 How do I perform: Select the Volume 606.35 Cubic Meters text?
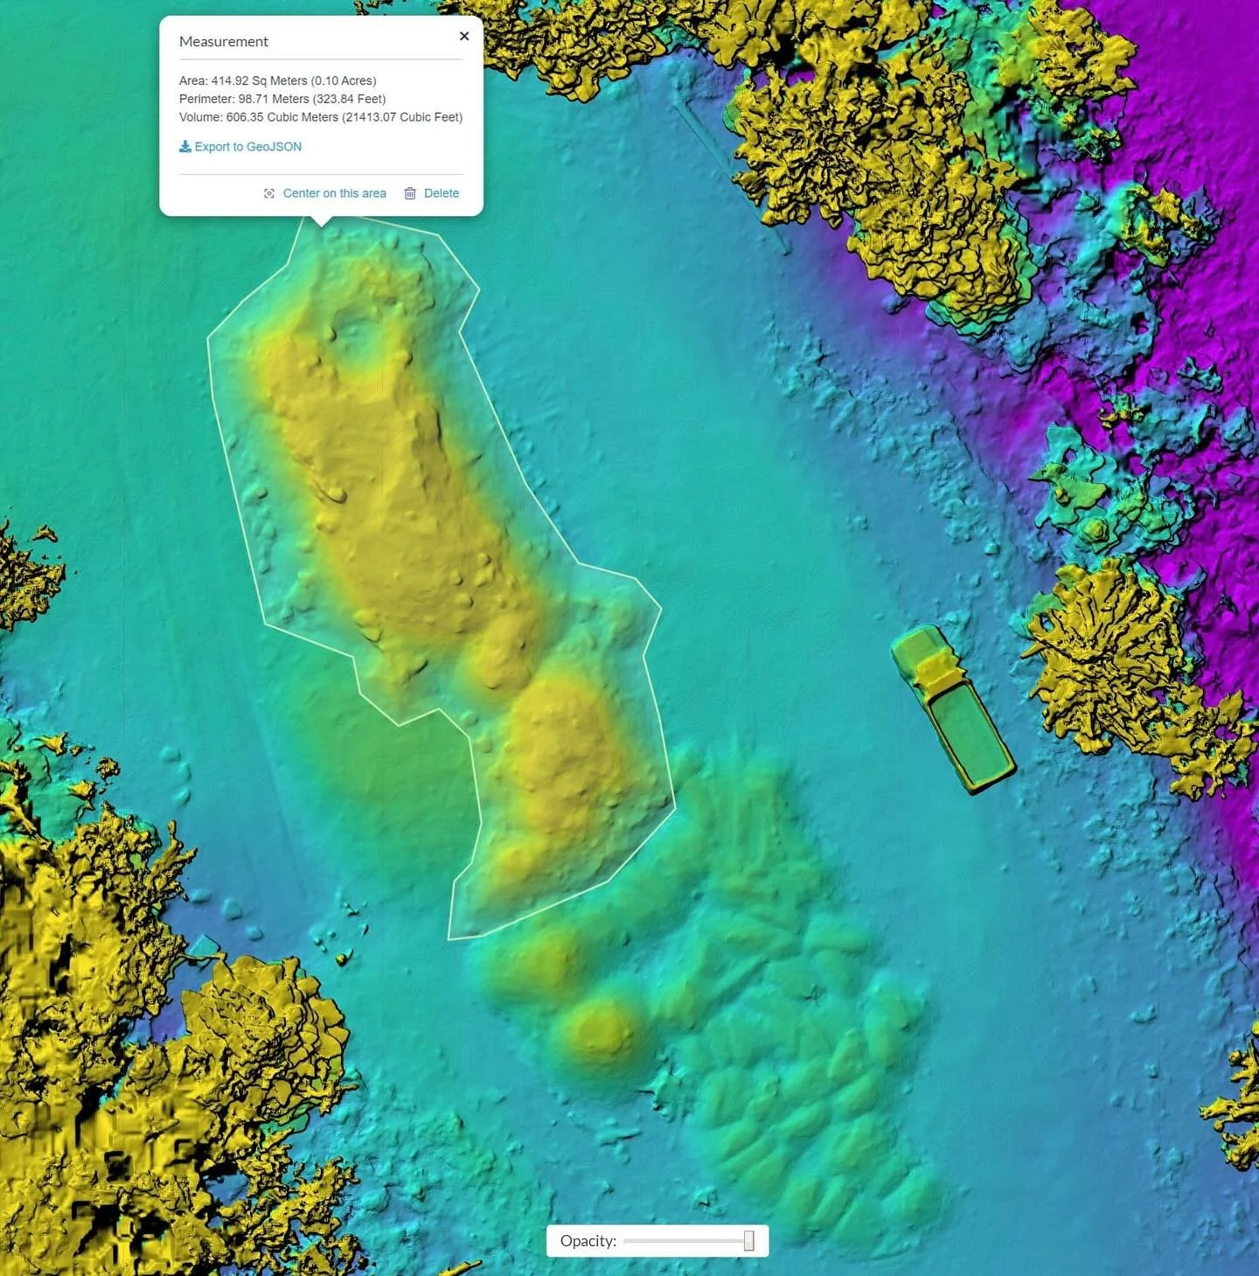point(321,117)
